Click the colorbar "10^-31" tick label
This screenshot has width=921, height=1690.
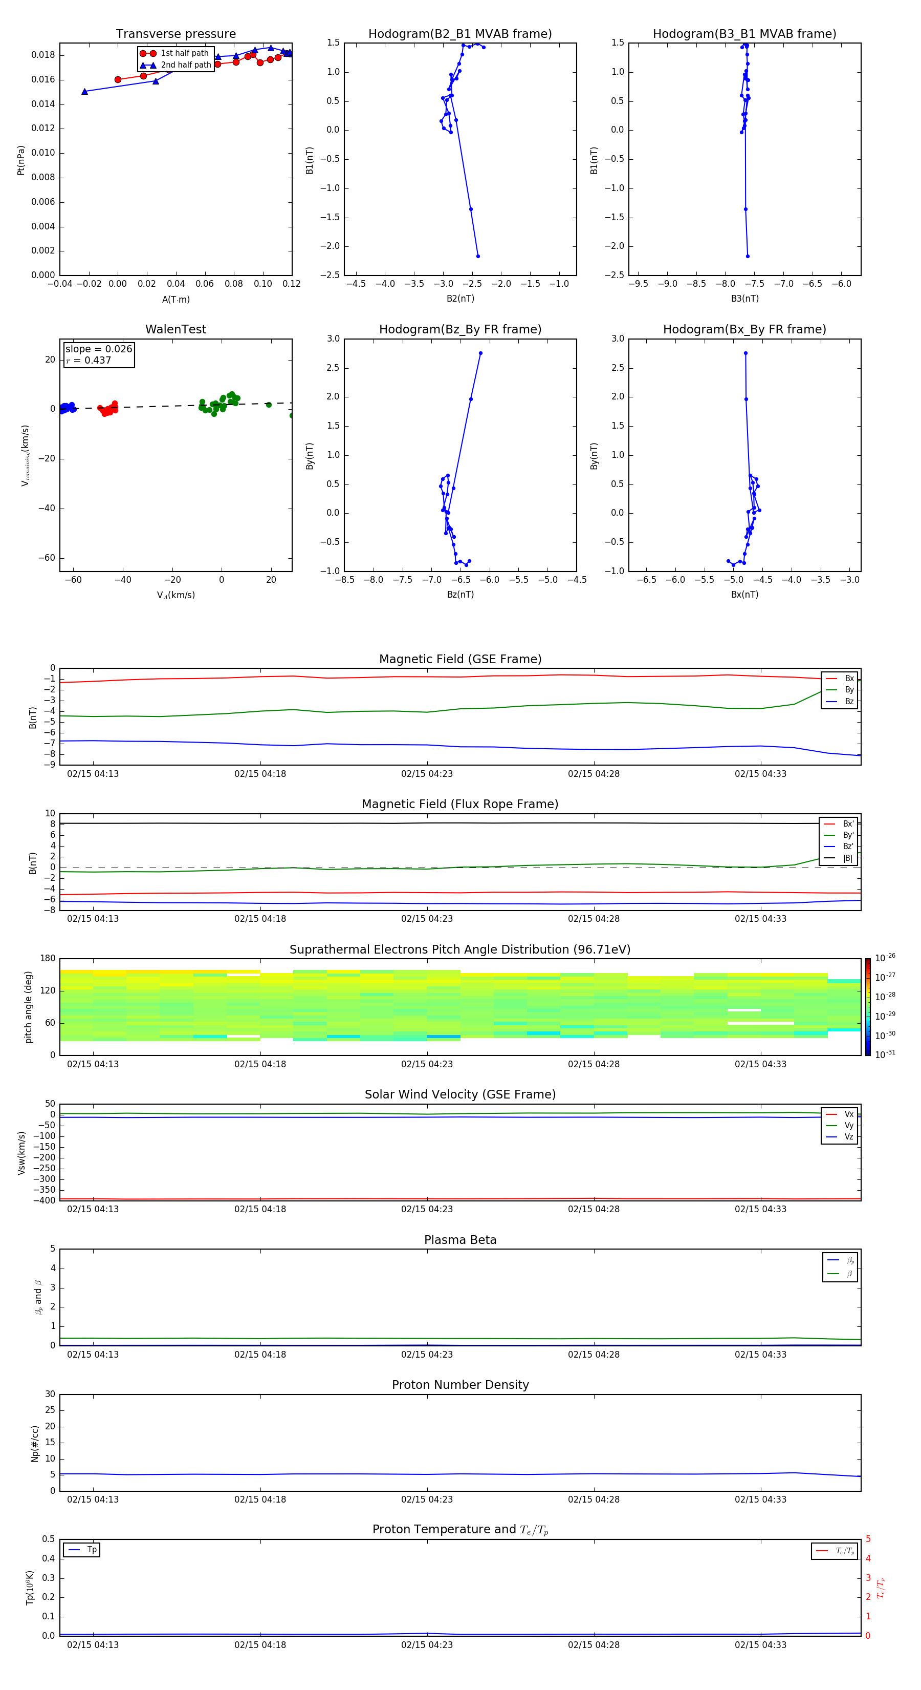pos(885,1054)
